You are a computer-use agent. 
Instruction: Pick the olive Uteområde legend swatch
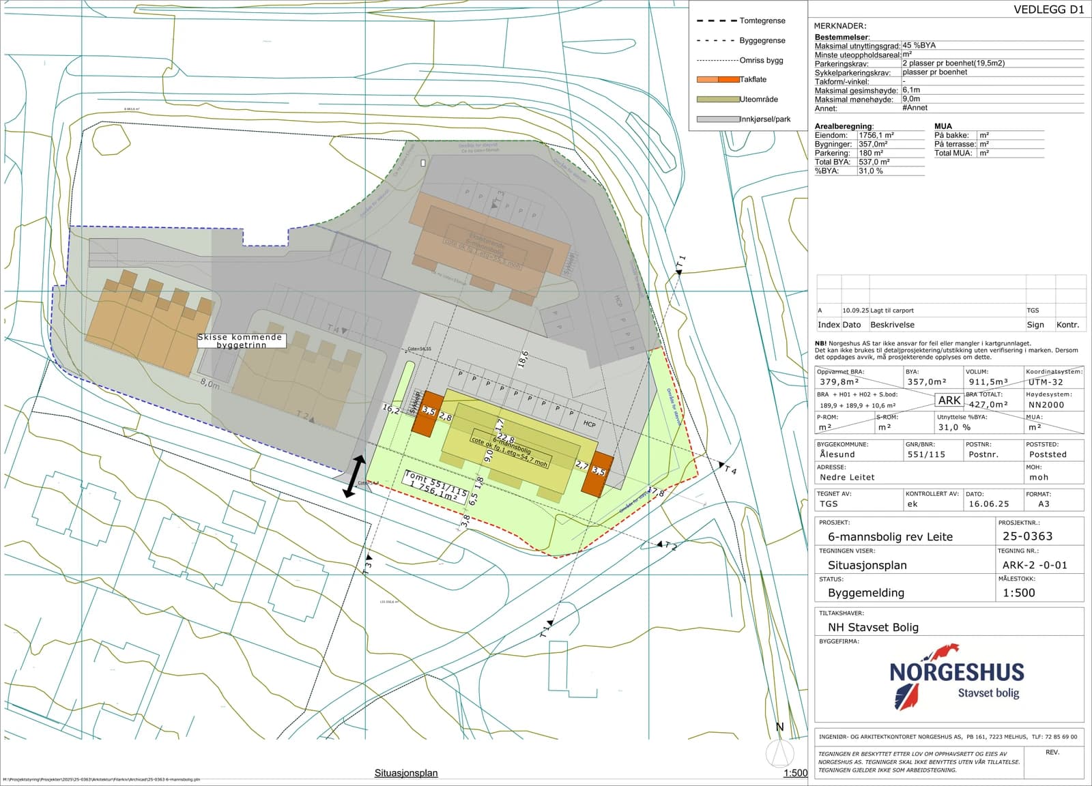[718, 100]
